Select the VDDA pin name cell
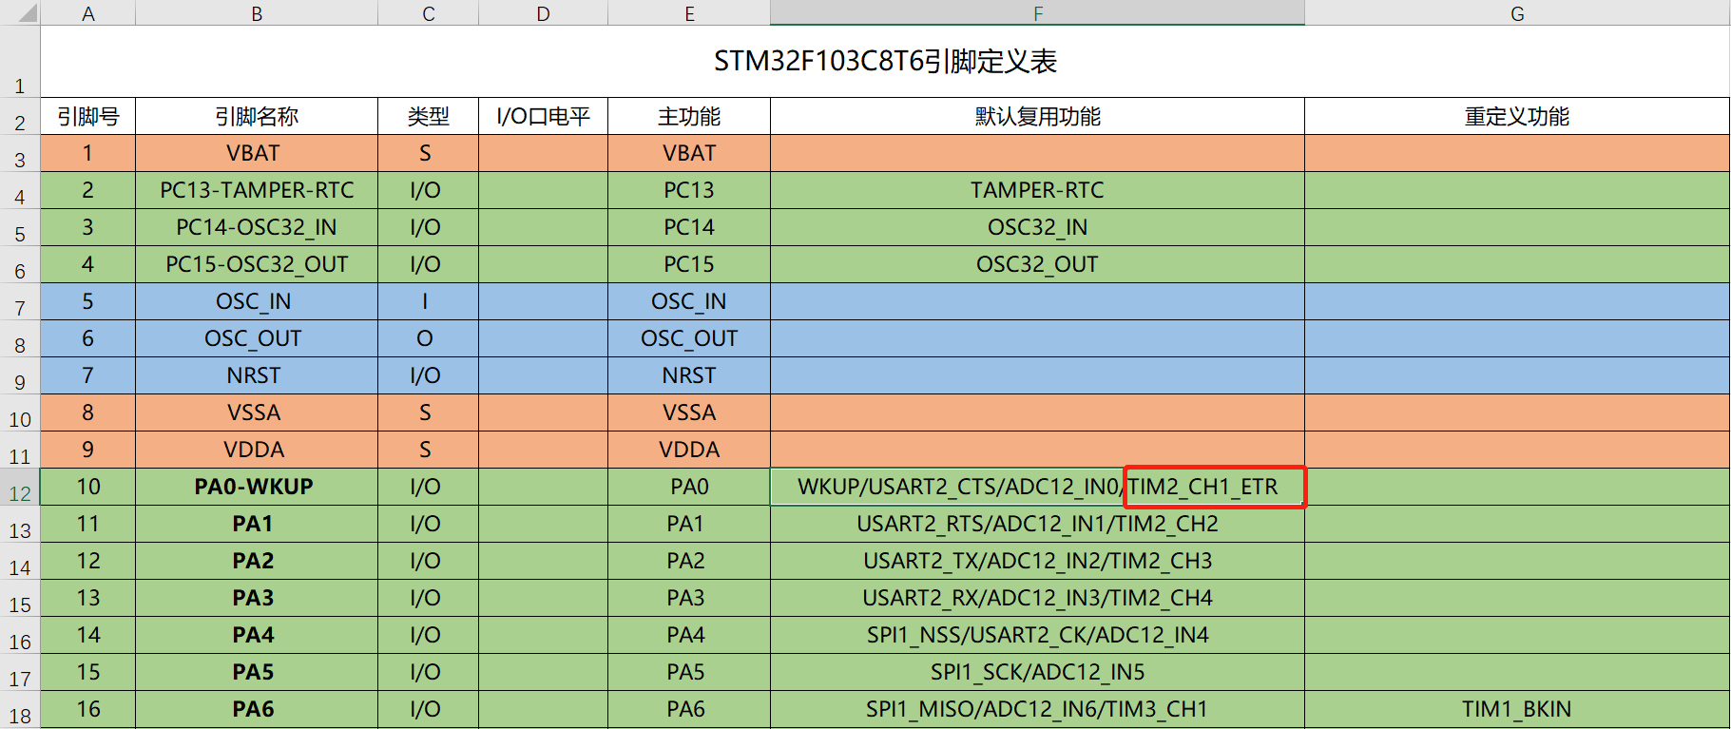The image size is (1731, 729). [x=257, y=450]
